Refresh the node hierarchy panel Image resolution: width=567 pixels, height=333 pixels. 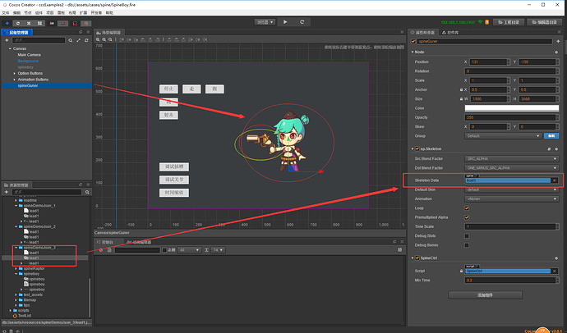click(86, 40)
